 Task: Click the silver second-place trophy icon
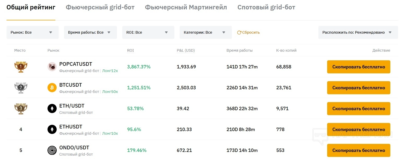point(21,88)
